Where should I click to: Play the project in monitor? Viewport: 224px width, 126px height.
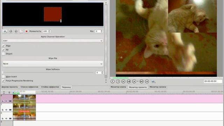pos(134,82)
